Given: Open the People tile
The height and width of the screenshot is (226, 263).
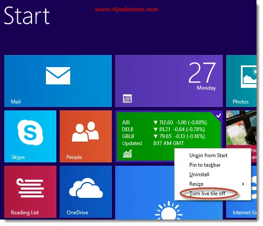Looking at the screenshot, I should point(86,136).
